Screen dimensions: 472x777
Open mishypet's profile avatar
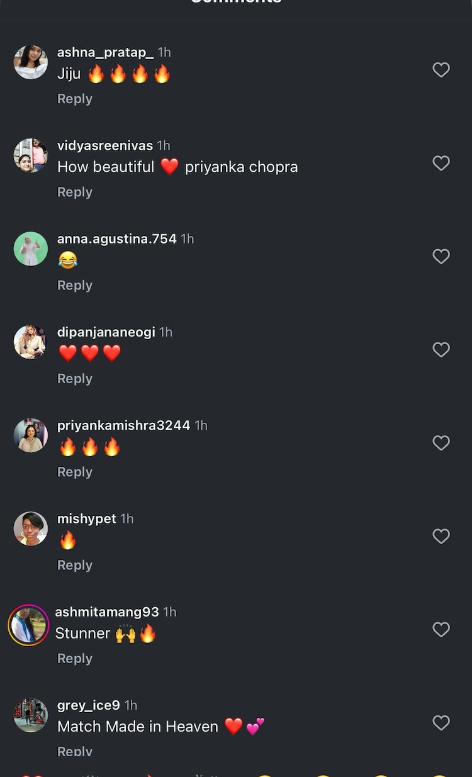point(31,528)
